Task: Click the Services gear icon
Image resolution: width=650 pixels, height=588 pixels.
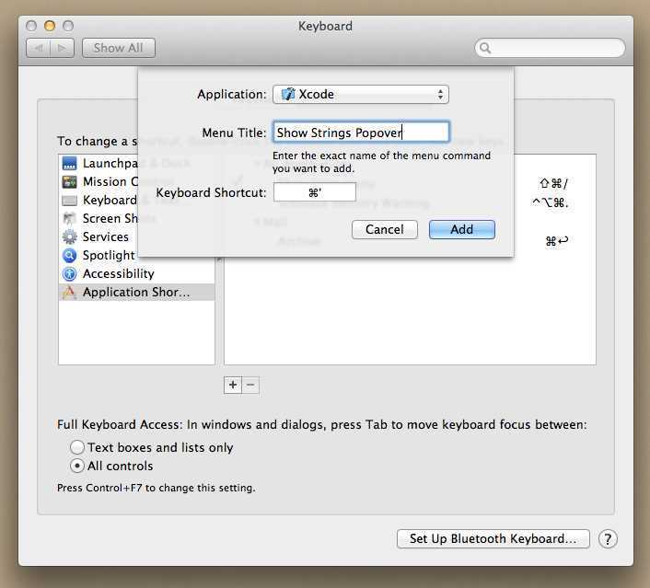Action: 69,236
